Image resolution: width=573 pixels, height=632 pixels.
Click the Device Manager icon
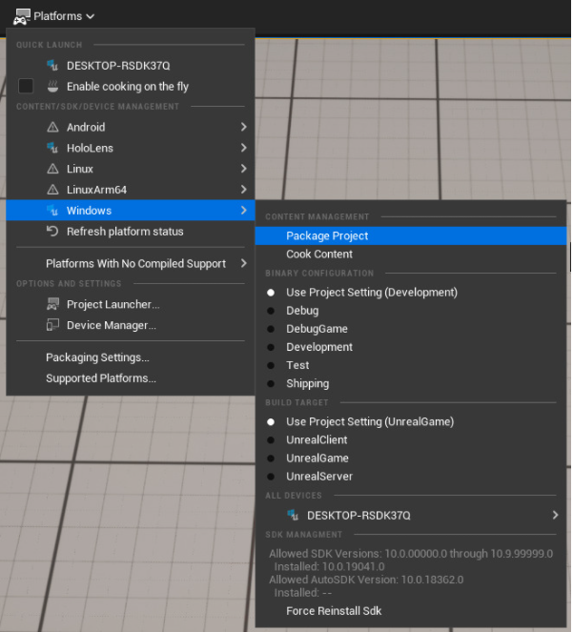52,325
